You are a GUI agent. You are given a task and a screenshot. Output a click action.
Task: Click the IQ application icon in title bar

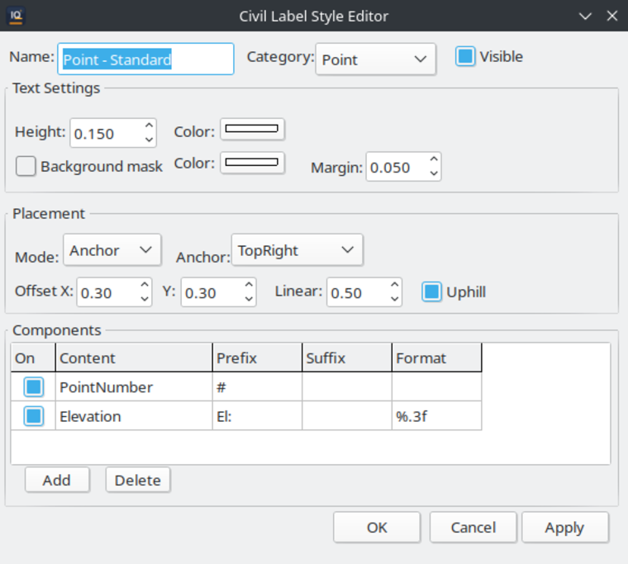point(16,16)
